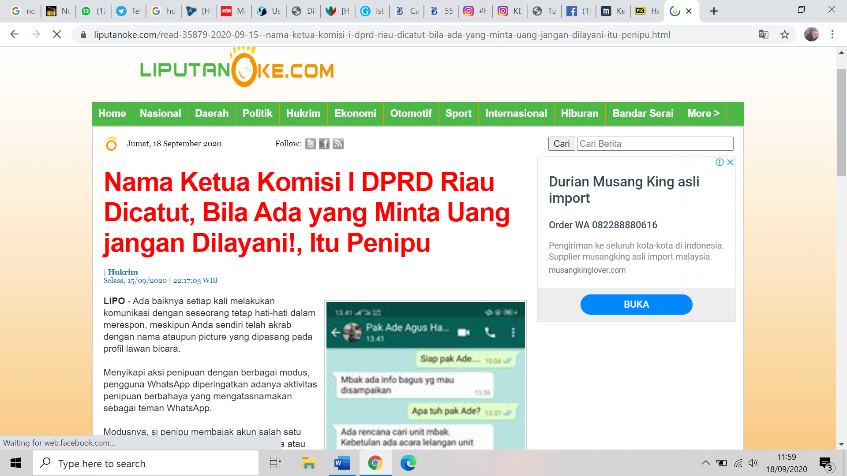This screenshot has width=847, height=476.
Task: Open Microsoft Edge from the taskbar
Action: tap(409, 463)
